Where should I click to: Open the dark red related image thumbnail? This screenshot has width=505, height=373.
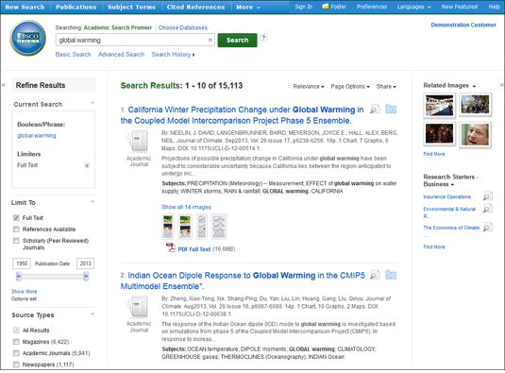pos(439,134)
